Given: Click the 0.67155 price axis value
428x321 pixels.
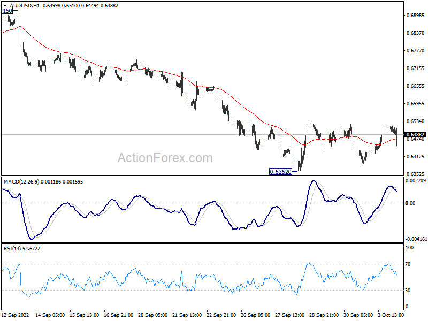Looking at the screenshot, I should [416, 68].
